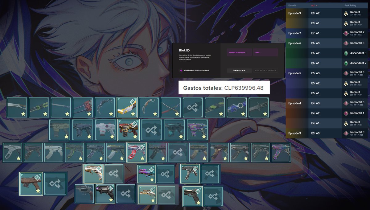This screenshot has height=210, width=370.
Task: Toggle favorite star on purple second-row gun skin
Action: pyautogui.click(x=204, y=136)
